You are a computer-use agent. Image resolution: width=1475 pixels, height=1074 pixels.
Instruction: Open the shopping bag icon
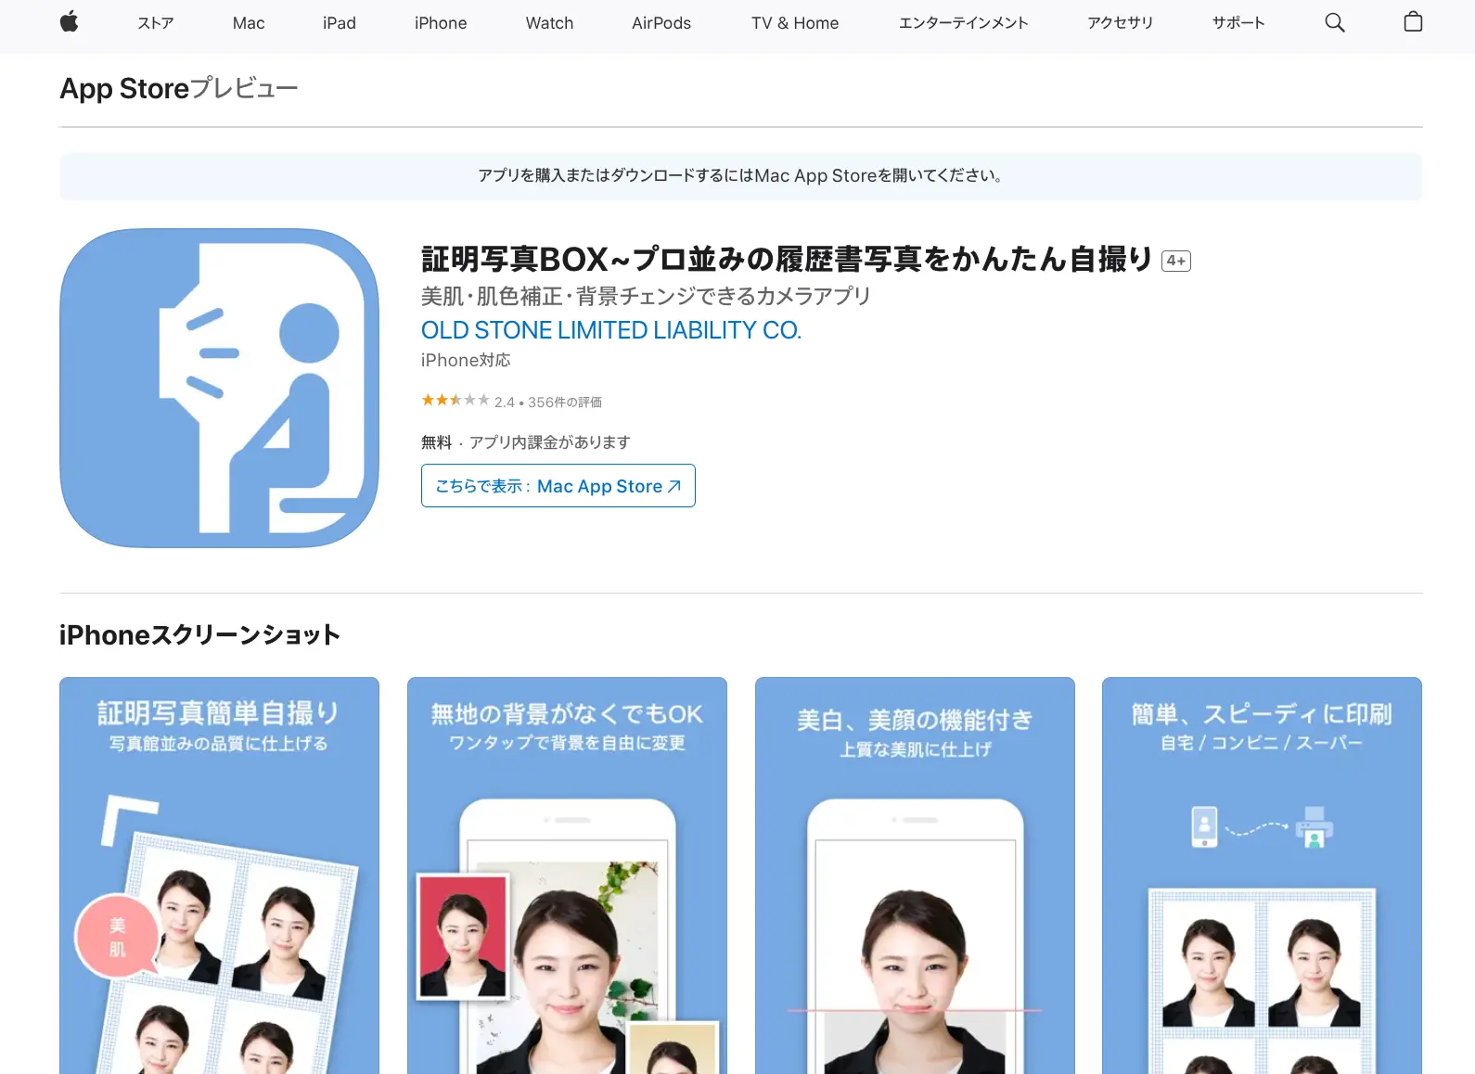tap(1413, 22)
